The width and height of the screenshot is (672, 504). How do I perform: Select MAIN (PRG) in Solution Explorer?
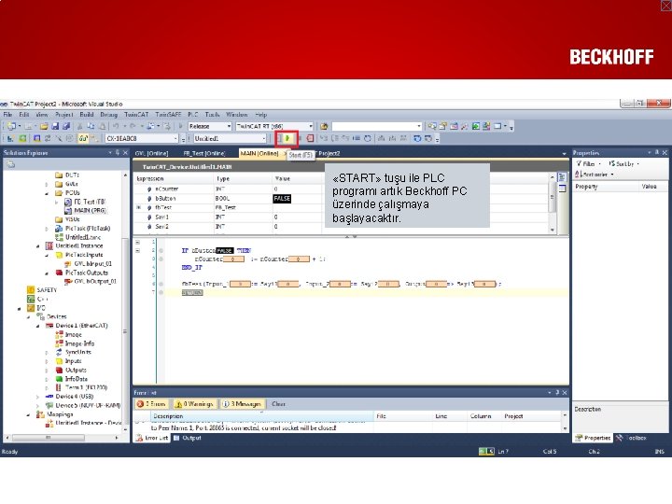[x=85, y=210]
